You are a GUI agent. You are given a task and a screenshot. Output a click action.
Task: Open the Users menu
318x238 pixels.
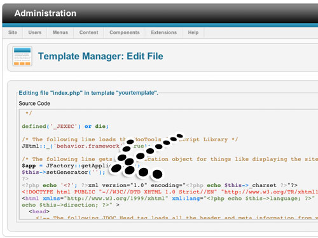[35, 32]
